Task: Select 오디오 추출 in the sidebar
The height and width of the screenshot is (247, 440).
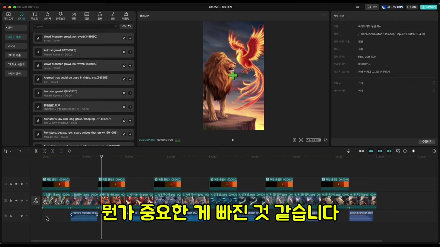Action: coord(15,55)
